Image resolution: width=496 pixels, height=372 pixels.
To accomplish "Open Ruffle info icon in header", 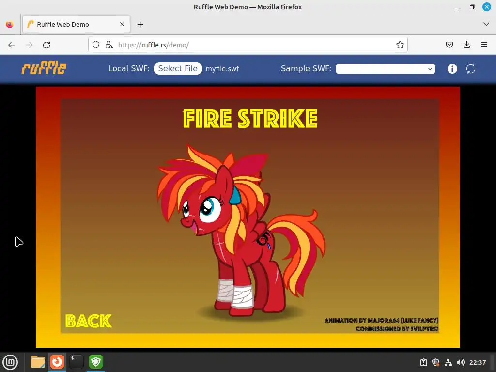I will tap(452, 69).
